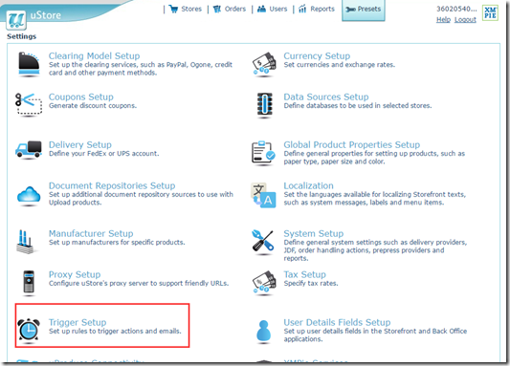510x366 pixels.
Task: Open the System Setup link
Action: click(314, 233)
